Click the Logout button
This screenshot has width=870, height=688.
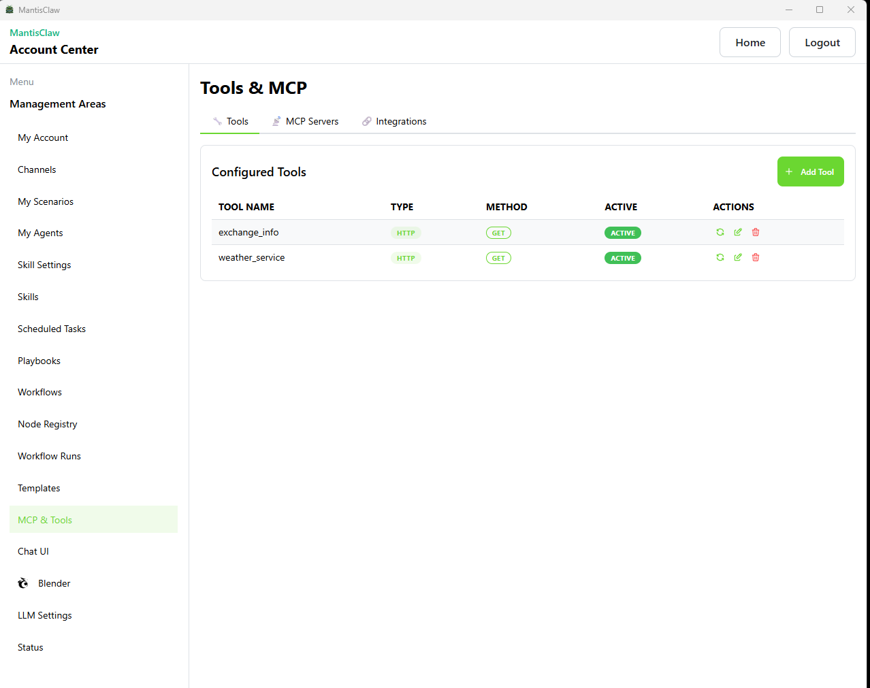tap(822, 42)
